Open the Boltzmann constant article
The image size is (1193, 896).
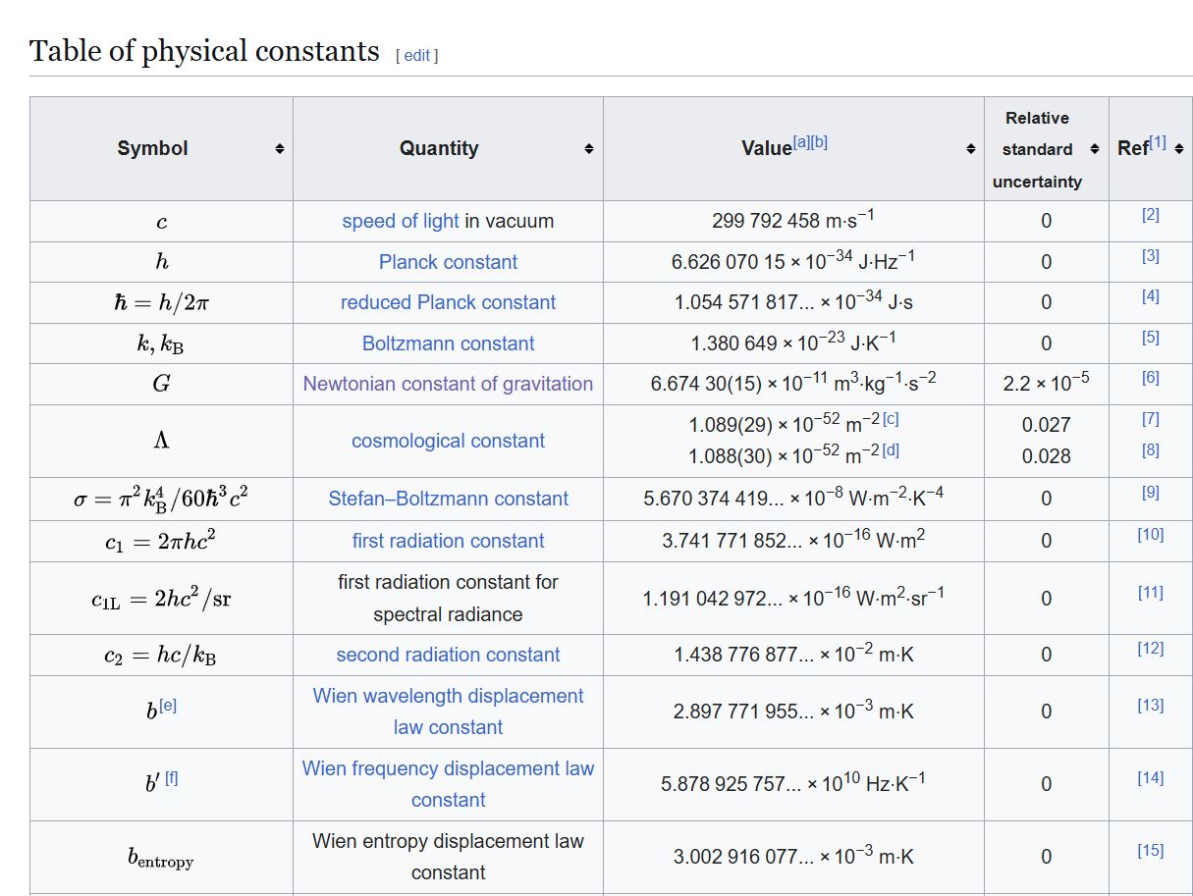448,343
